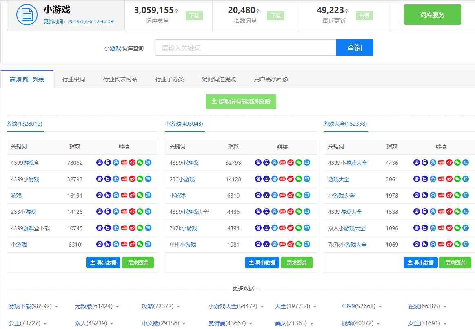The width and height of the screenshot is (475, 329).
Task: Open the 游戏大全(152358) category heading link
Action: pyautogui.click(x=345, y=124)
